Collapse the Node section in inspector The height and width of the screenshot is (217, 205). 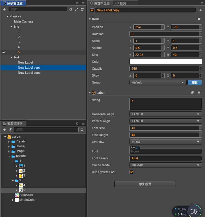click(90, 19)
